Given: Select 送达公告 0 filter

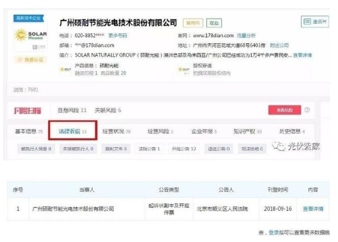Looking at the screenshot, I should point(219,149).
